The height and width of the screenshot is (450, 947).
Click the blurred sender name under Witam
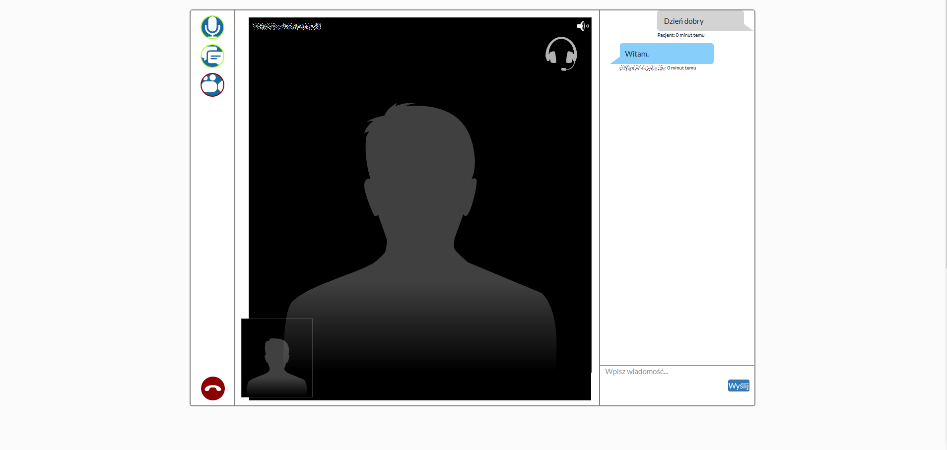(x=642, y=68)
